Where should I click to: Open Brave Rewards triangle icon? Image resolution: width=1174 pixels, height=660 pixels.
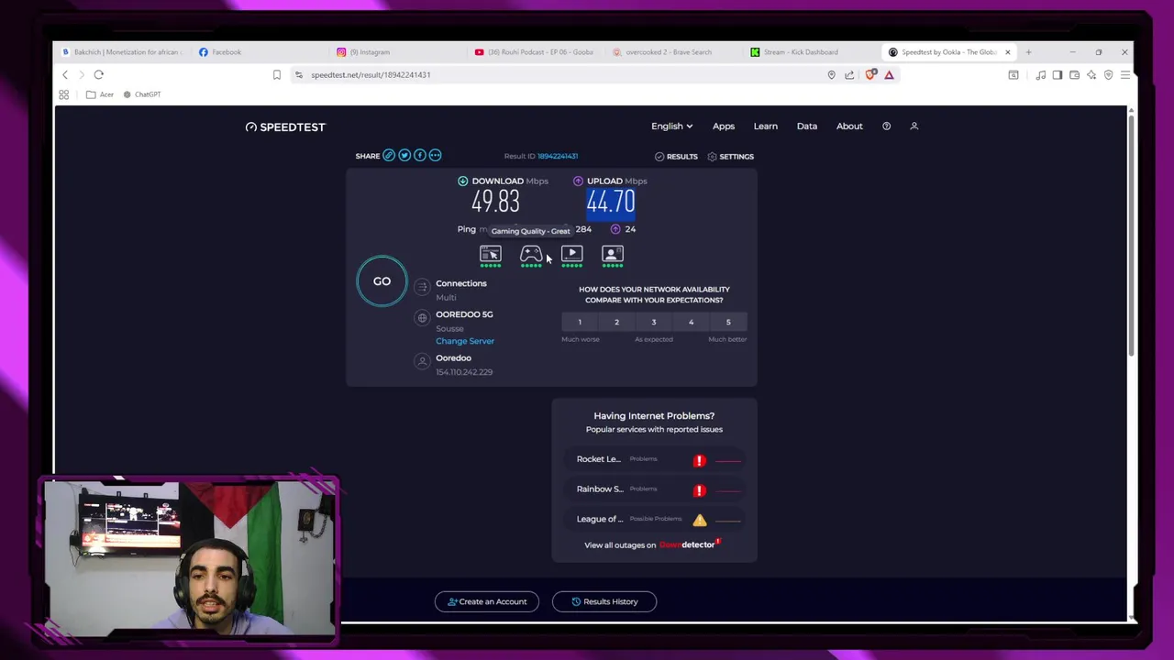pyautogui.click(x=889, y=74)
